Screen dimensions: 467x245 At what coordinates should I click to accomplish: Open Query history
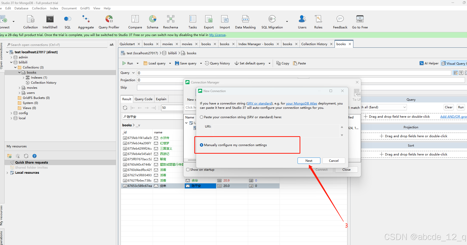217,63
